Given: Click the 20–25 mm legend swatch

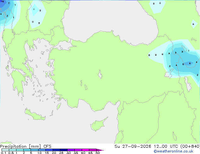Looking at the screenshot, I should pos(56,150).
